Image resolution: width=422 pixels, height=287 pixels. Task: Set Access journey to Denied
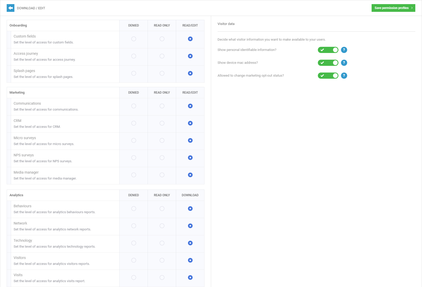coord(134,56)
